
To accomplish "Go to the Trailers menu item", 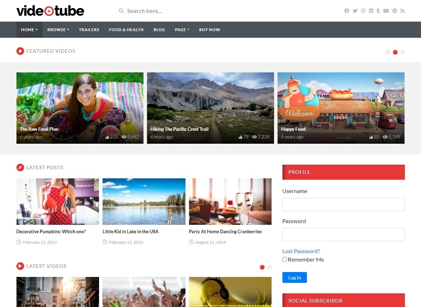I will pos(89,30).
